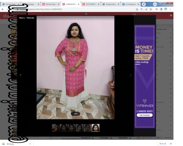Viewport: 183px width, 146px height.
Task: Click the Get Invited button
Action: pyautogui.click(x=145, y=115)
